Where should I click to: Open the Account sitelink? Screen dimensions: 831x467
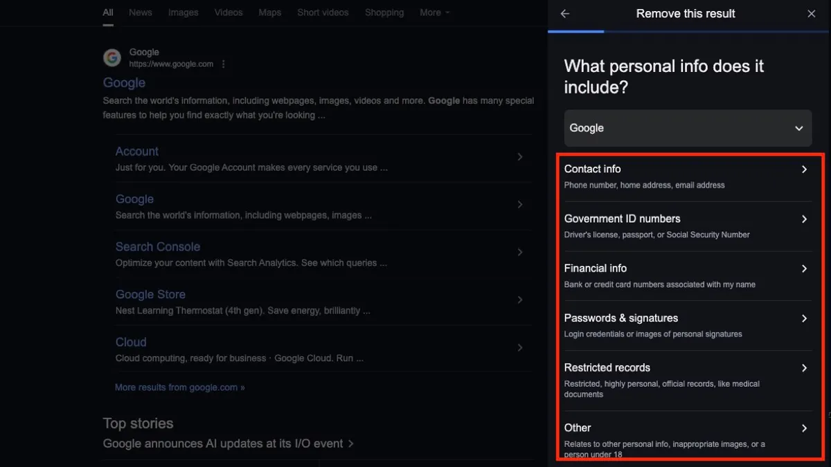click(137, 151)
